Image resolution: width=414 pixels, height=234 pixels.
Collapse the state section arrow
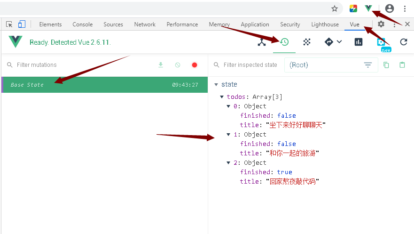(x=216, y=85)
